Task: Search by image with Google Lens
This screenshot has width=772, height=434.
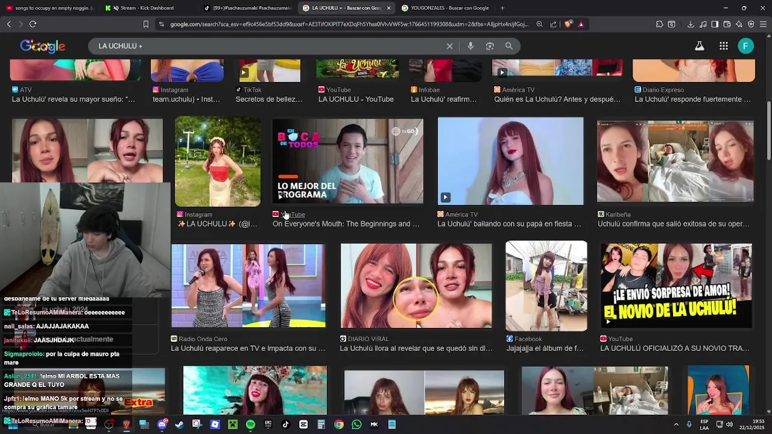Action: tap(490, 46)
